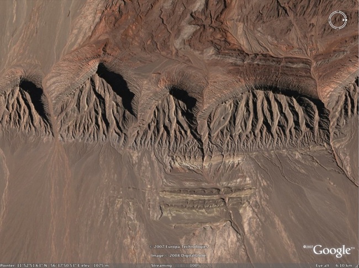Click the Europa Technologies copyright text

click(x=179, y=246)
